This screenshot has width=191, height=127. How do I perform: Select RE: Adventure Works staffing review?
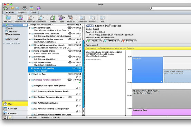(x=55, y=110)
